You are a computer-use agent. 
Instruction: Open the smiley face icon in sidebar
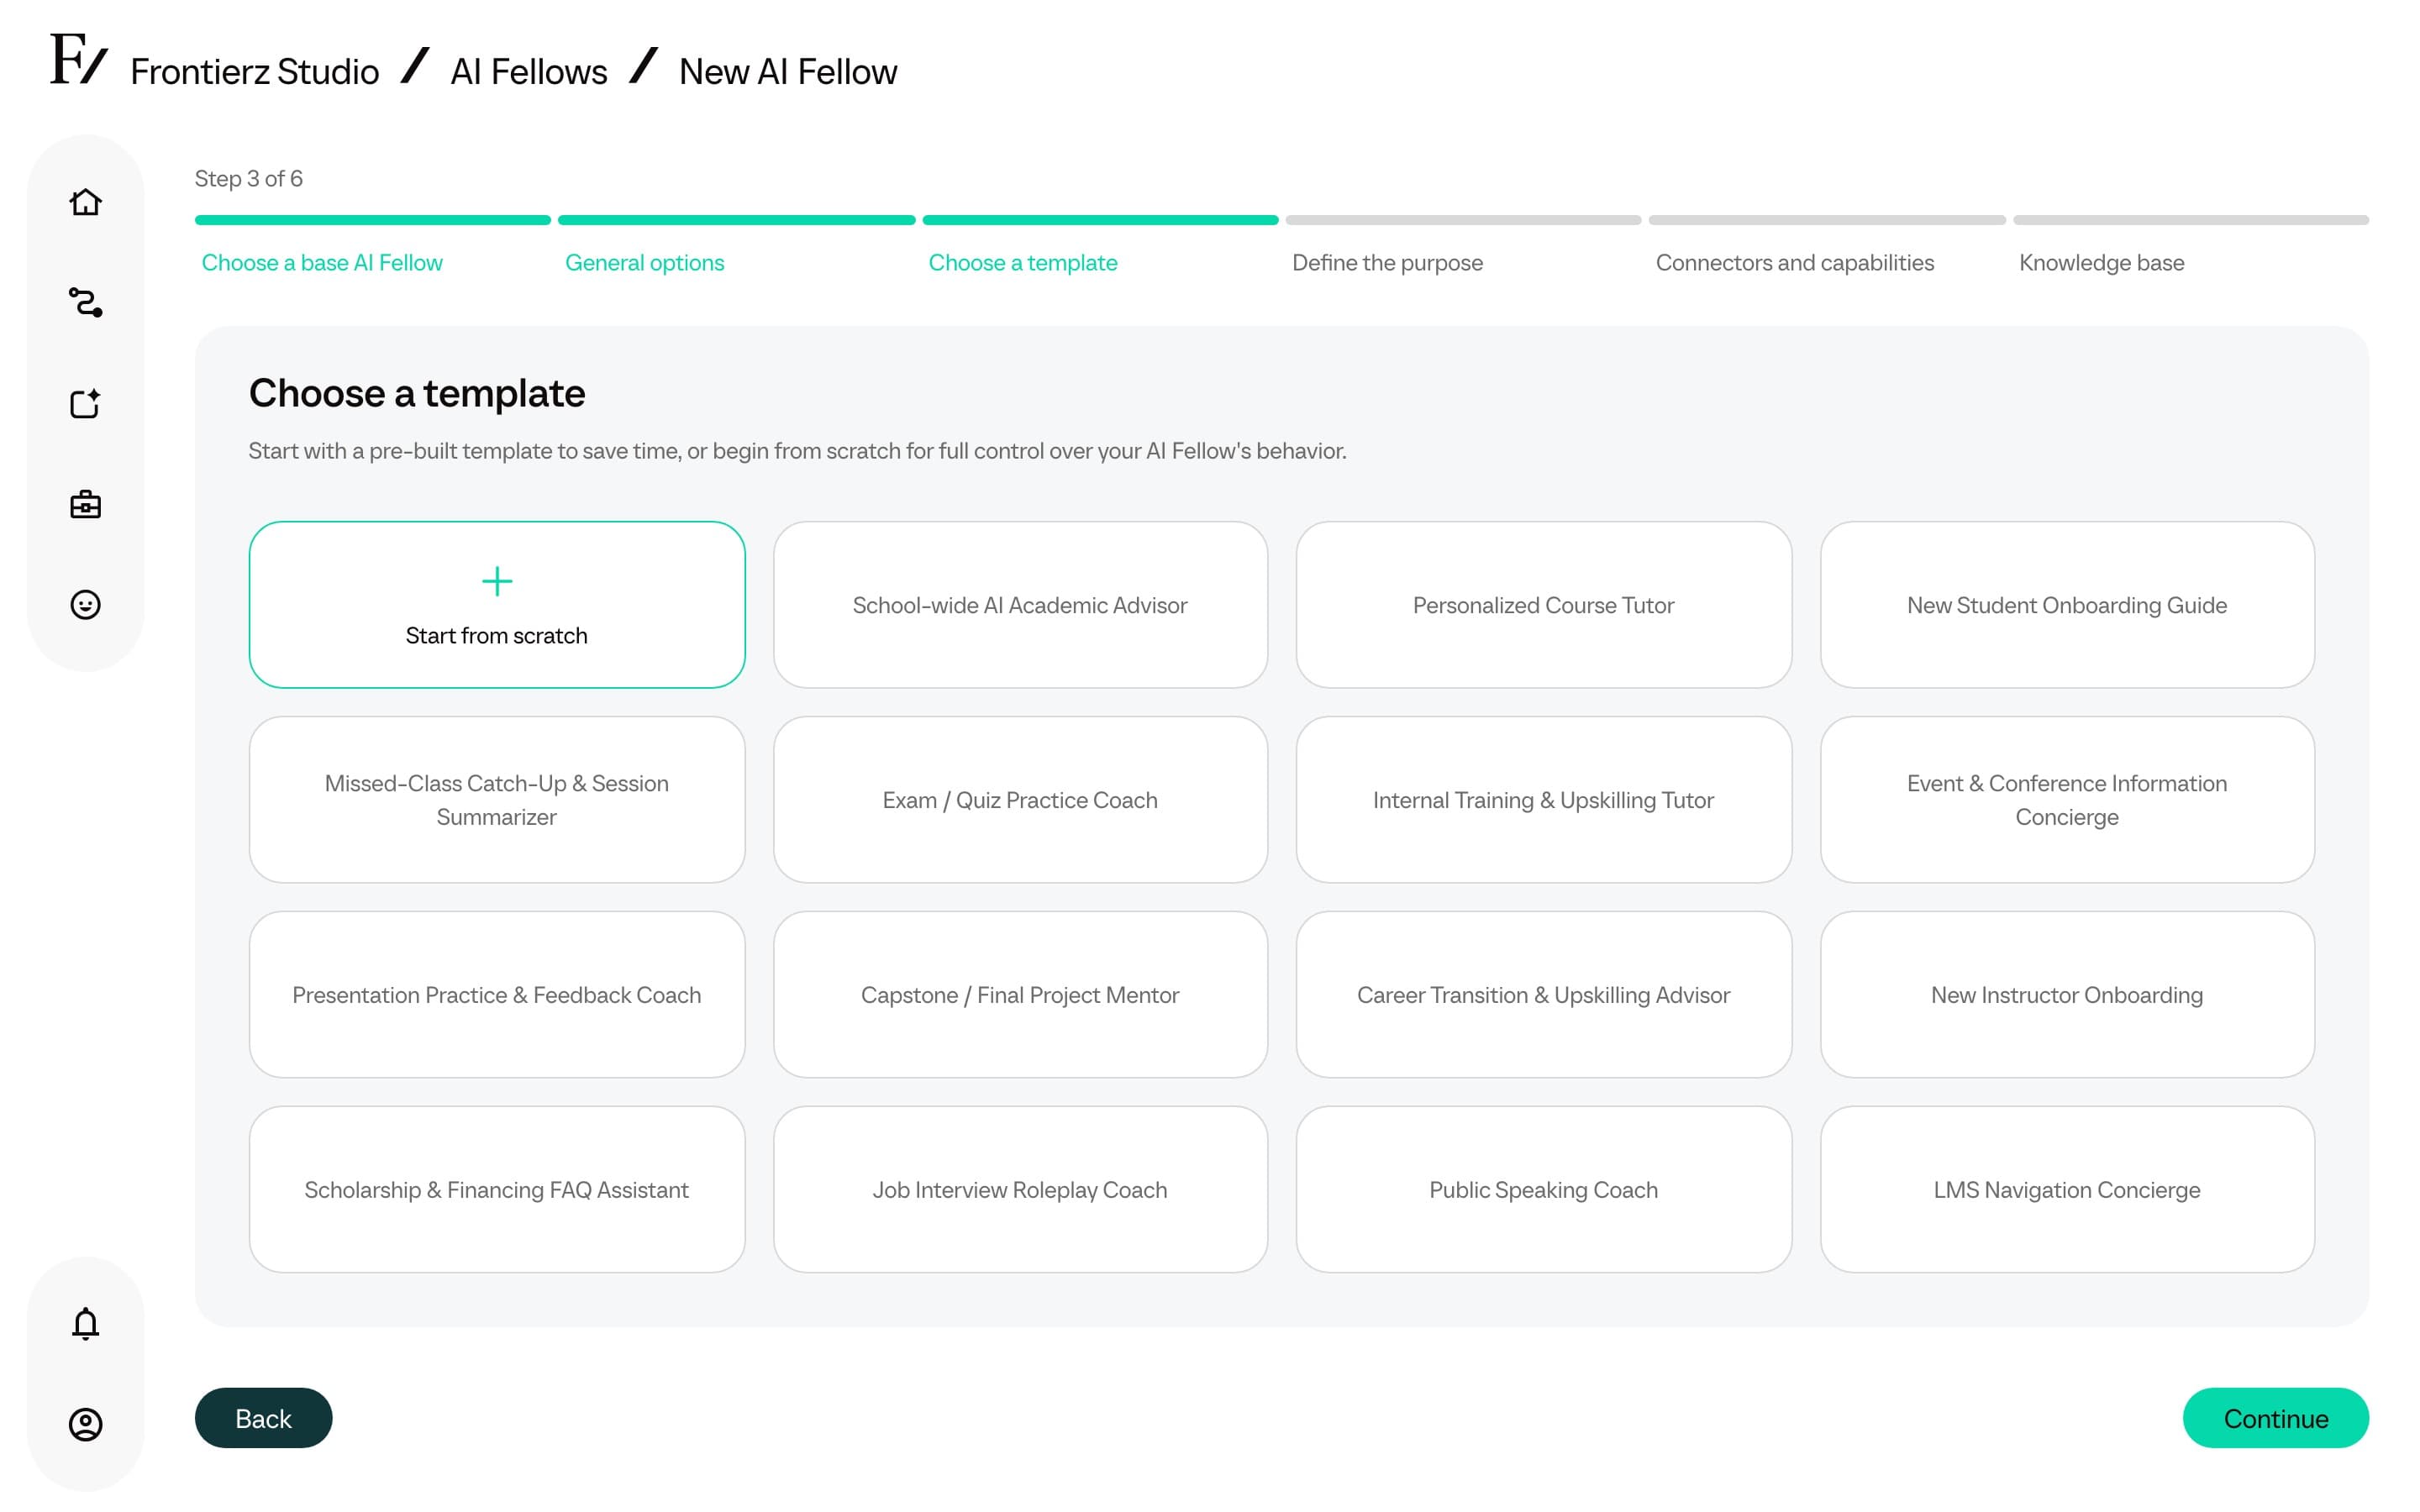tap(85, 604)
